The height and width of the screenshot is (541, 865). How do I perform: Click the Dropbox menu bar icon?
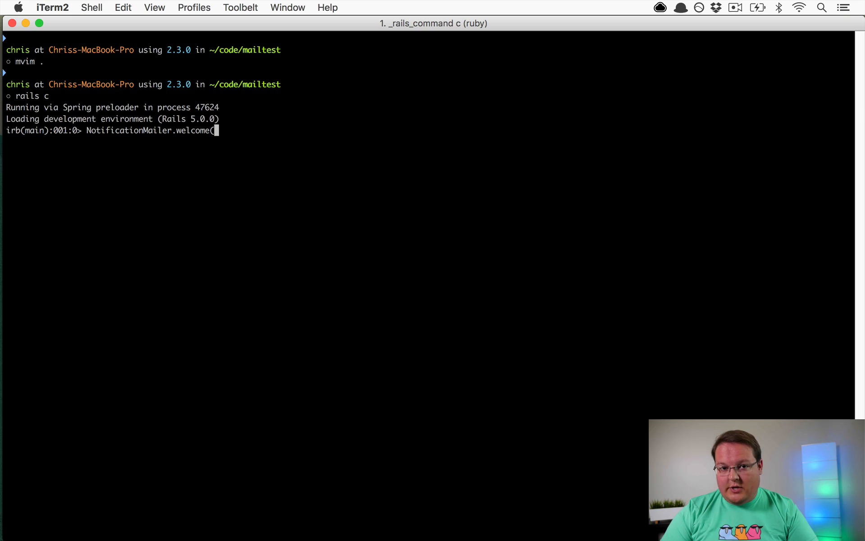[716, 7]
